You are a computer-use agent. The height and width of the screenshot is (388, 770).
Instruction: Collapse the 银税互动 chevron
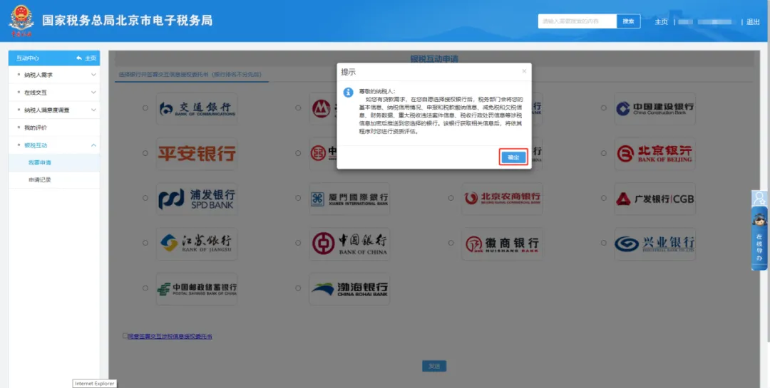pos(93,145)
